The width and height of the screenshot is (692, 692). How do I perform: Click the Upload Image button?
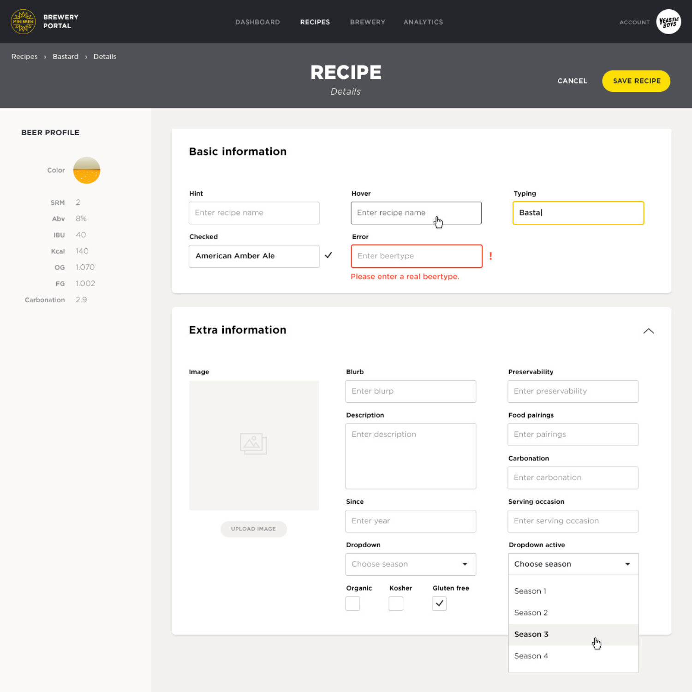point(253,529)
